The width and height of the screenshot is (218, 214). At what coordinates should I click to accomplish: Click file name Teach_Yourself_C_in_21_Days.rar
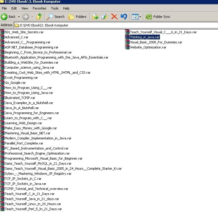click(30, 194)
